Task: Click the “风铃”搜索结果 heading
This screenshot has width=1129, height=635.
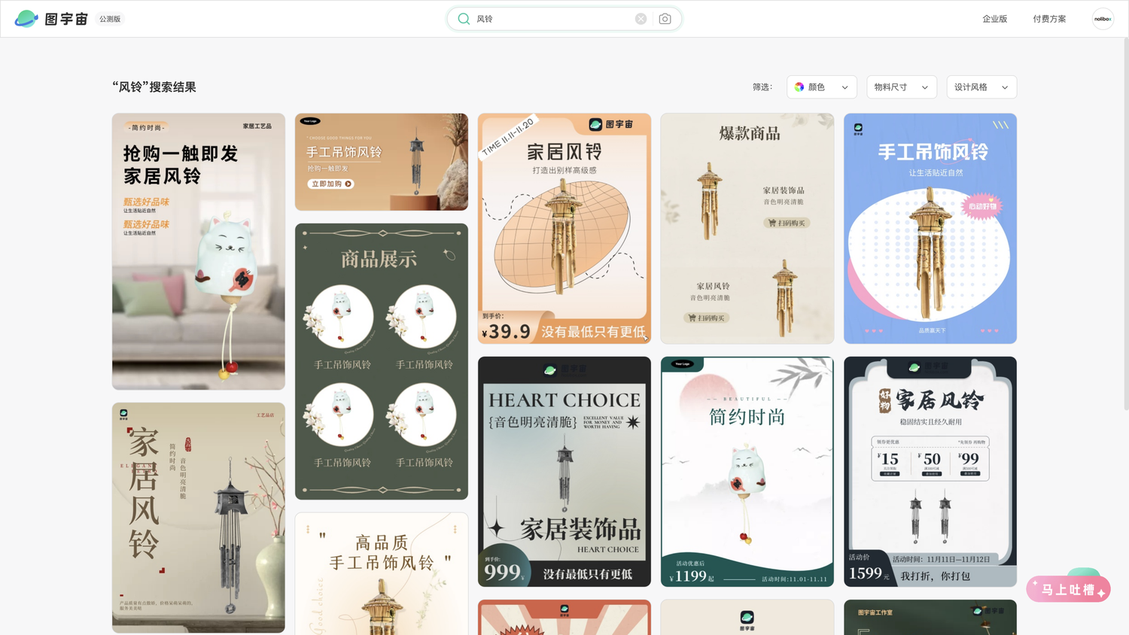Action: pyautogui.click(x=154, y=87)
